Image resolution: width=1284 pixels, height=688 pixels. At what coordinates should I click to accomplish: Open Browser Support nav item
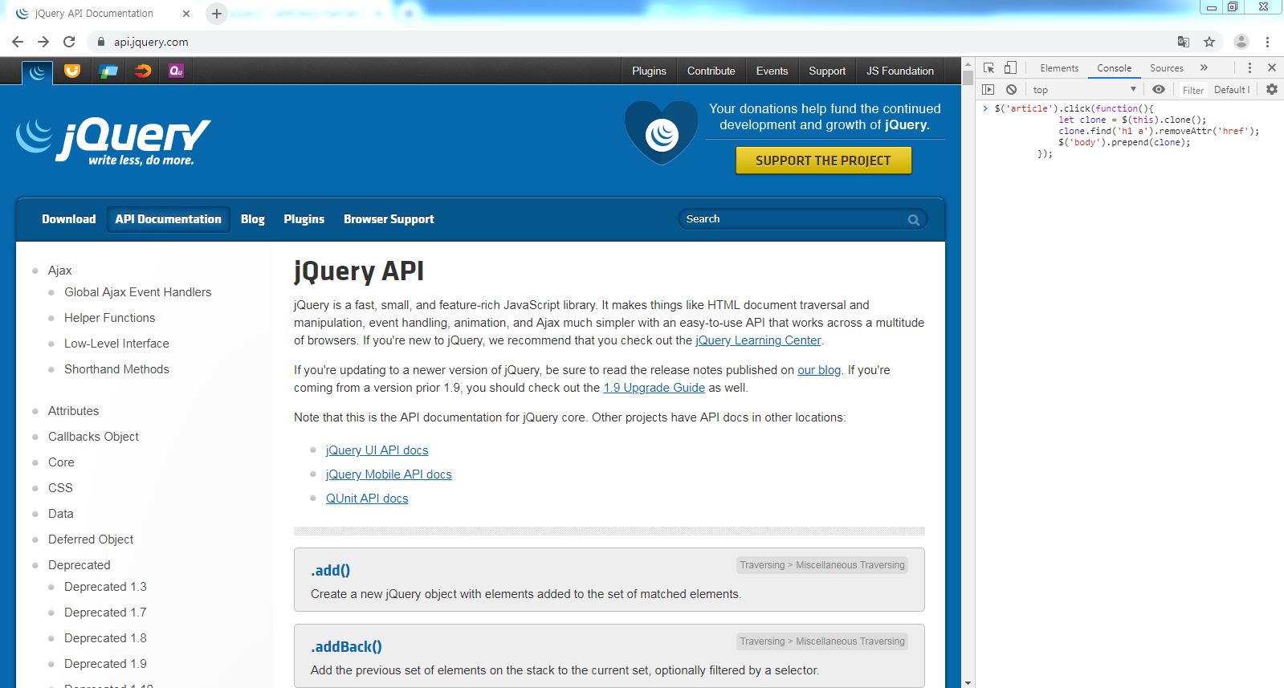(x=389, y=219)
